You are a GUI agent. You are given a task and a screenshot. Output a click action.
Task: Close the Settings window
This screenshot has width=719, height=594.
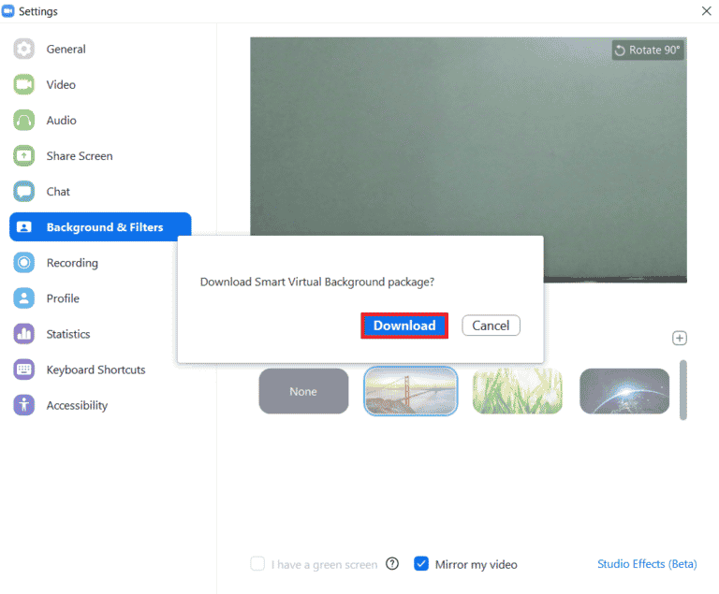click(706, 11)
